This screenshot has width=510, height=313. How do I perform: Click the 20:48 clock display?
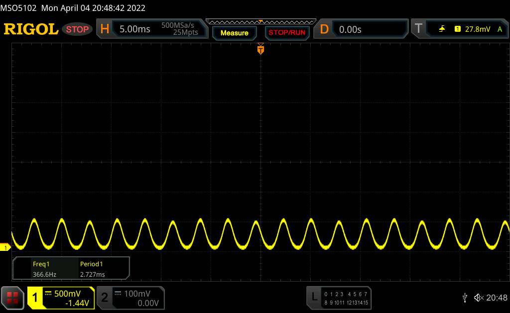click(497, 298)
